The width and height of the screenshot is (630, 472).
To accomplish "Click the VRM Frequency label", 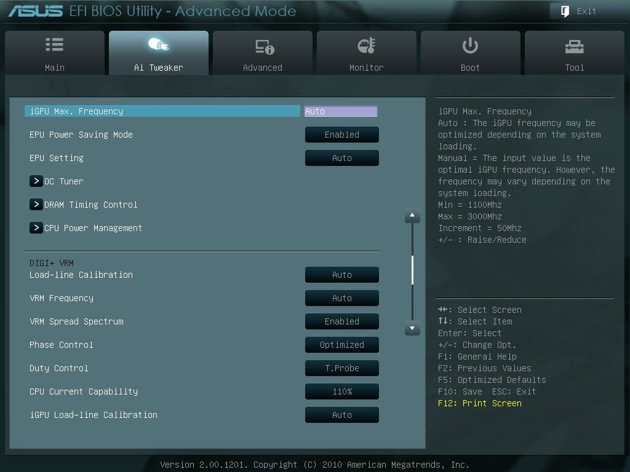I will (x=62, y=298).
